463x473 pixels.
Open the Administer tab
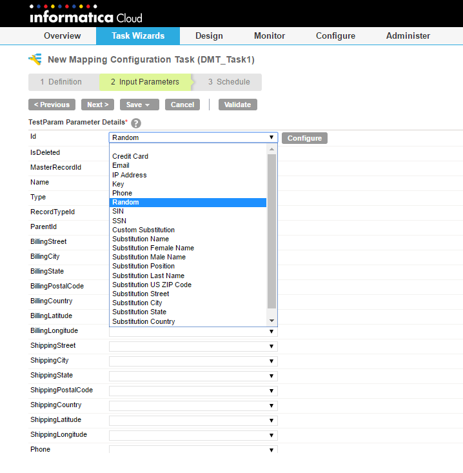point(408,35)
